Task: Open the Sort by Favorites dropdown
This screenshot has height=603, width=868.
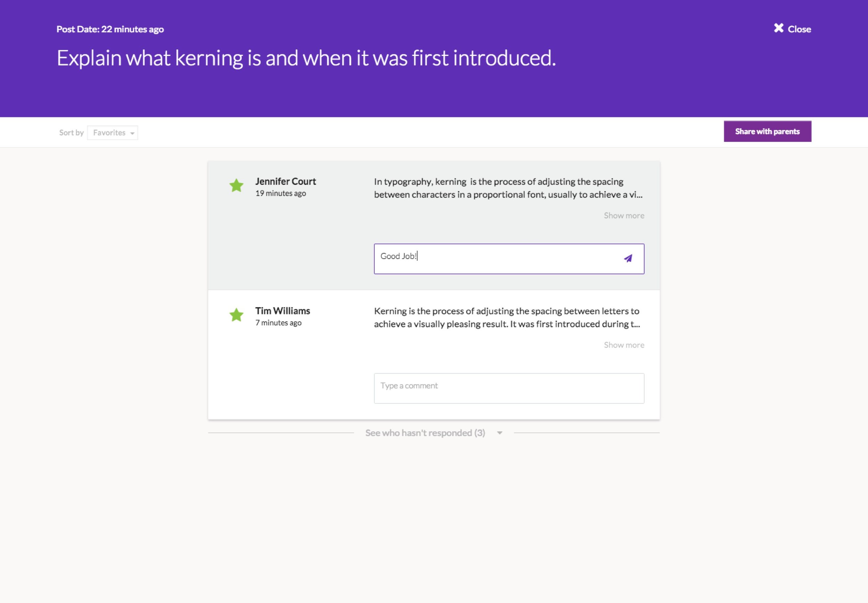Action: click(x=112, y=133)
